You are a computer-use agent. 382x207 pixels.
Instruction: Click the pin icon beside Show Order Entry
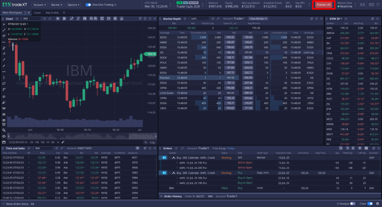pyautogui.click(x=32, y=204)
